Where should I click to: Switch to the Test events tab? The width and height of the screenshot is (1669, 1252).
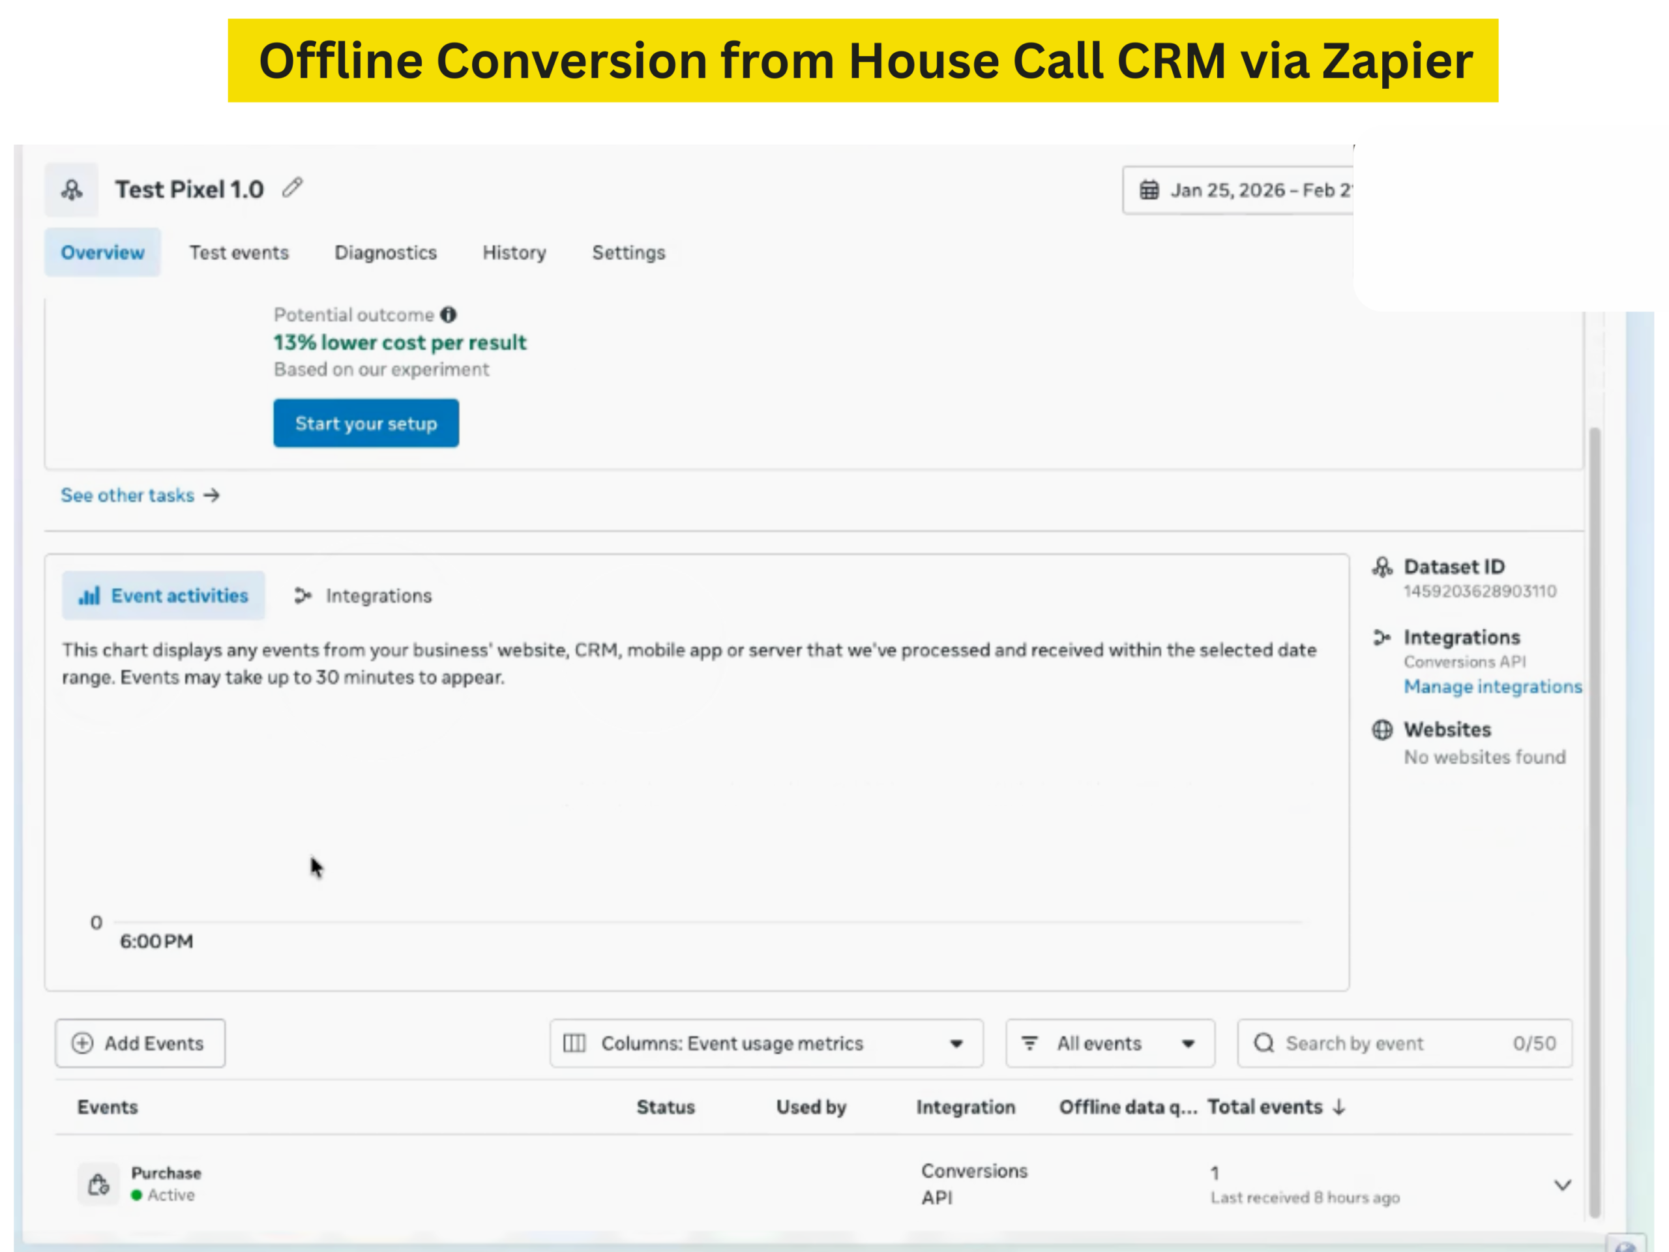(x=239, y=253)
